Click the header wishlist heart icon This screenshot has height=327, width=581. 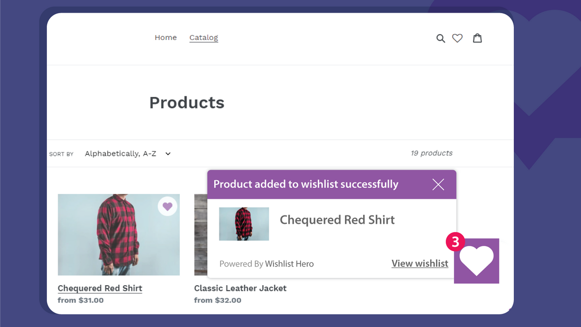458,38
